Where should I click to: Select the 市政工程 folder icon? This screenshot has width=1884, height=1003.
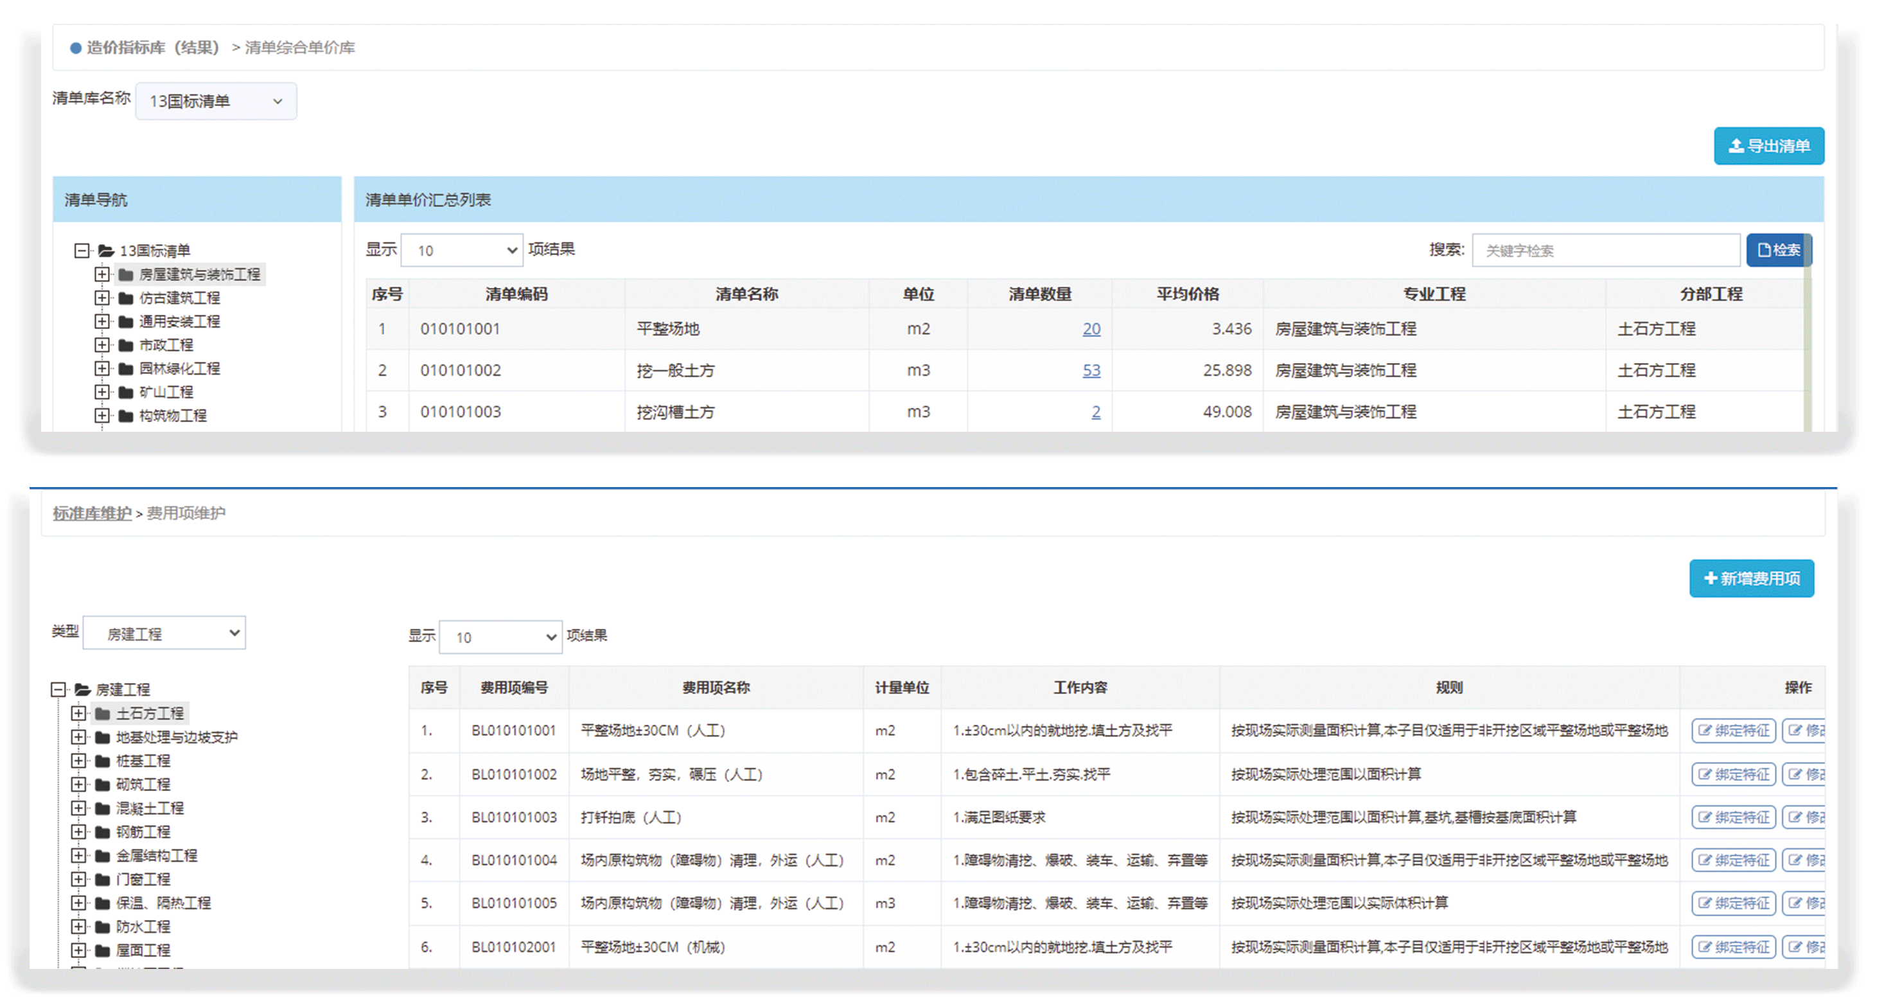tap(126, 345)
